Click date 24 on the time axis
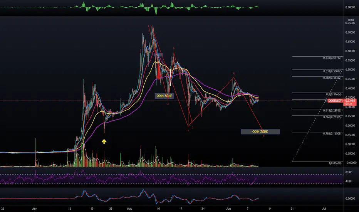 click(203, 209)
